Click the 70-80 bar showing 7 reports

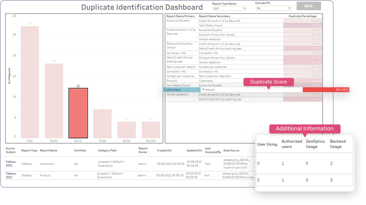pyautogui.click(x=102, y=124)
